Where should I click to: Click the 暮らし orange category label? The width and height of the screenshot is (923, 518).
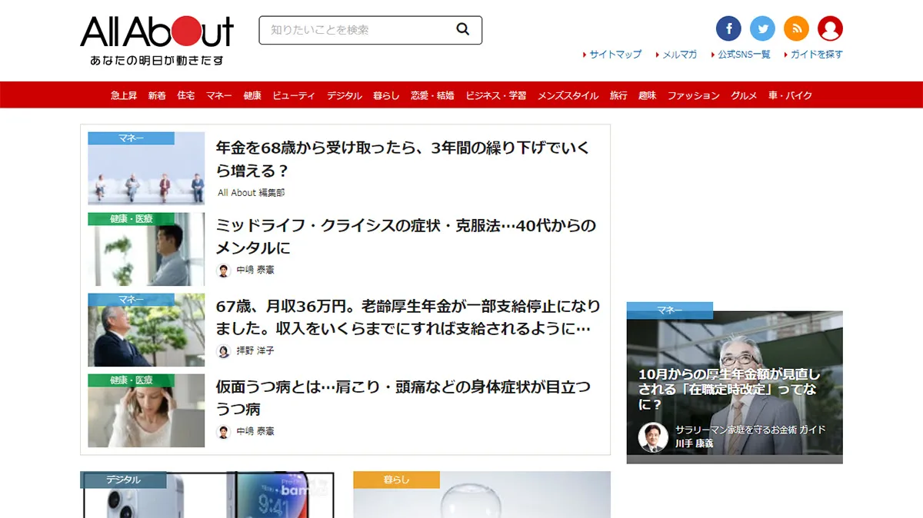pyautogui.click(x=396, y=480)
